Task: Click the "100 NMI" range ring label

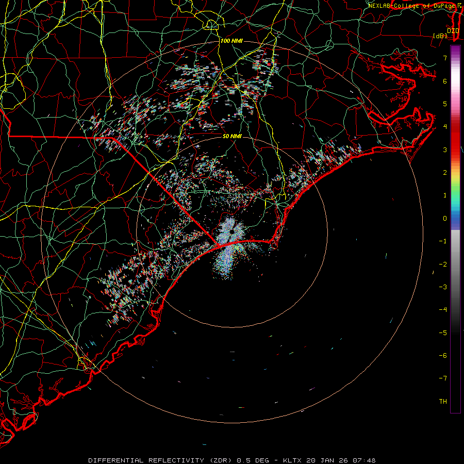Action: coord(231,41)
